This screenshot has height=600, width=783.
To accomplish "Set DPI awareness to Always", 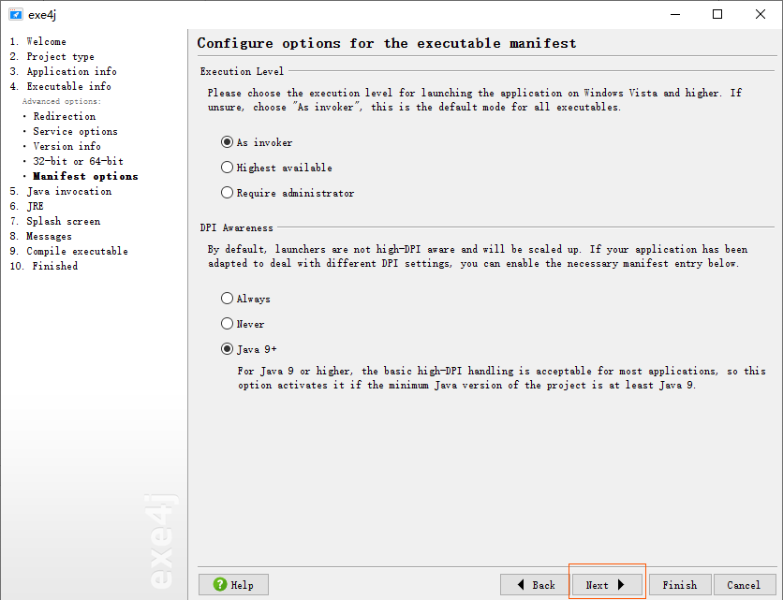I will pos(245,299).
